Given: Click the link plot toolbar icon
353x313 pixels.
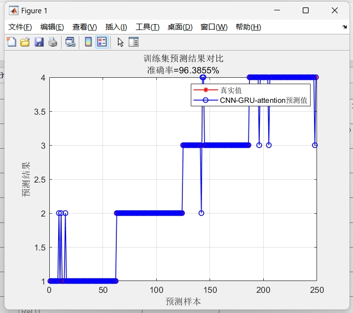Looking at the screenshot, I should [70, 42].
